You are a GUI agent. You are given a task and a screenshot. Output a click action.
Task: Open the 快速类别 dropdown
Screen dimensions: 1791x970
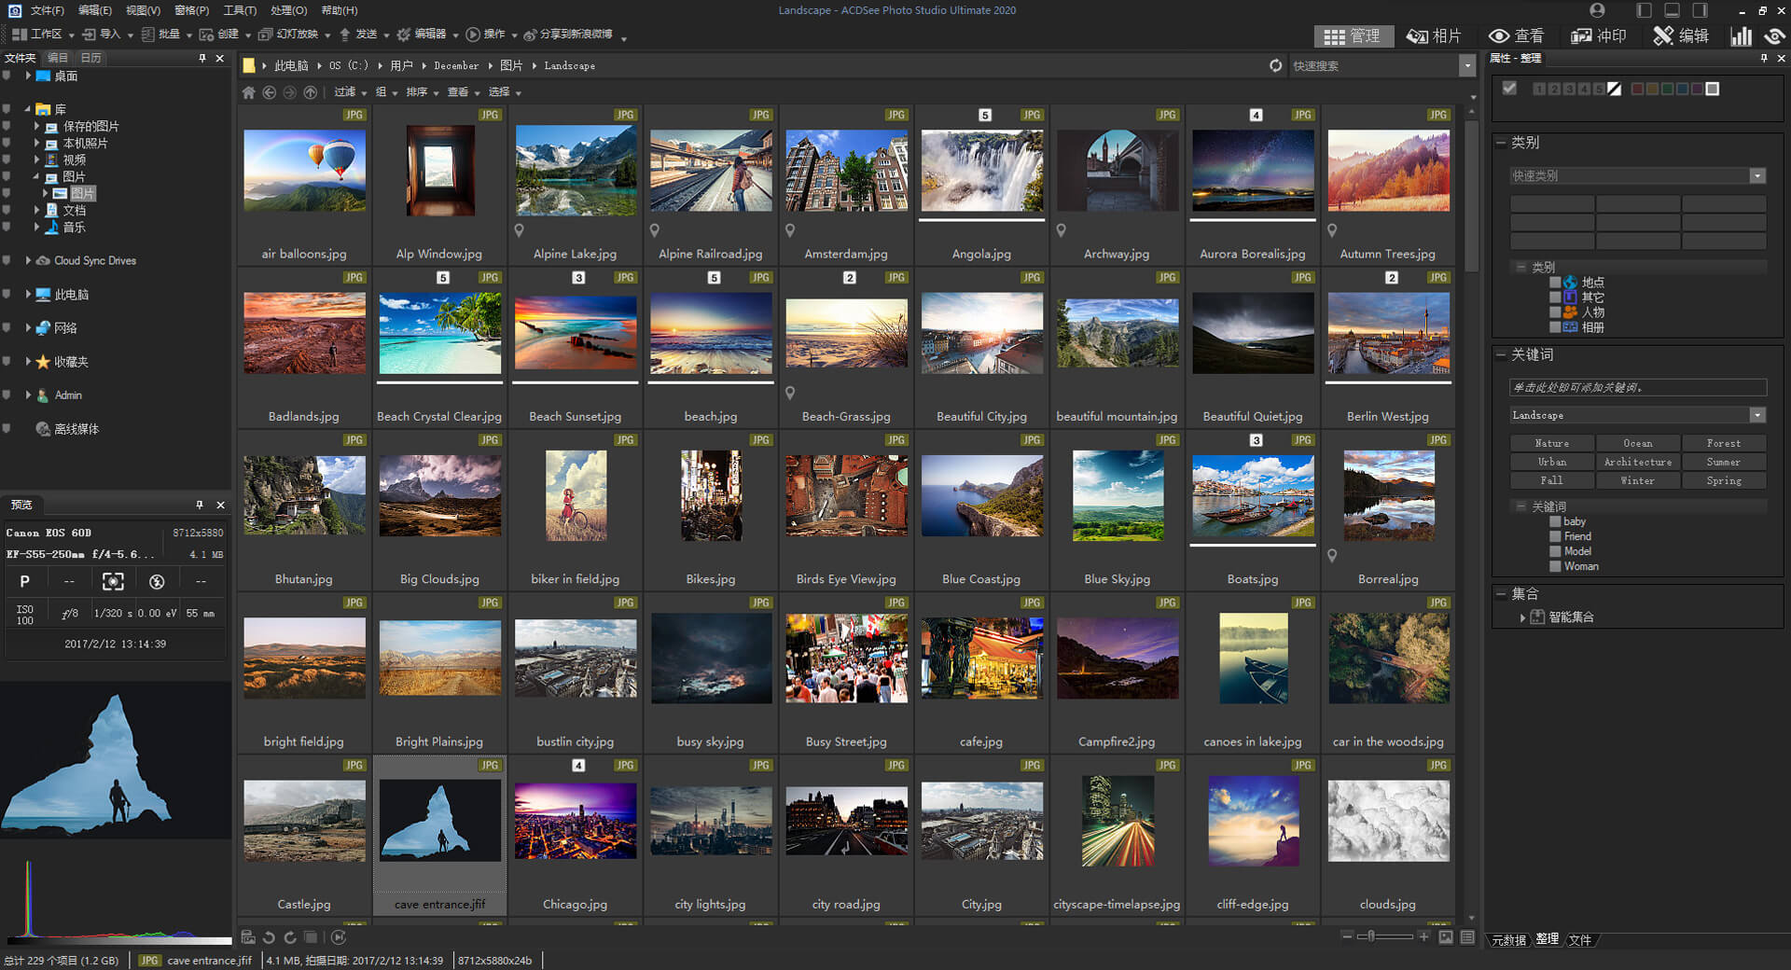click(1757, 175)
